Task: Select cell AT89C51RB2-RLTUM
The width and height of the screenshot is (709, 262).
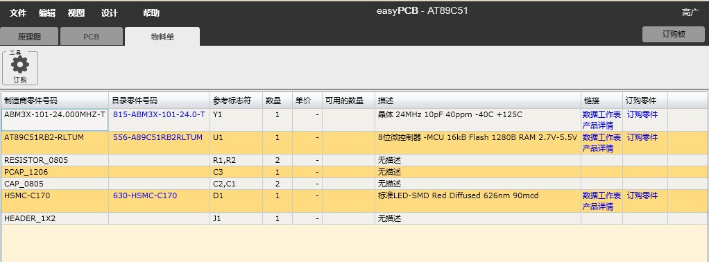Action: (x=55, y=143)
